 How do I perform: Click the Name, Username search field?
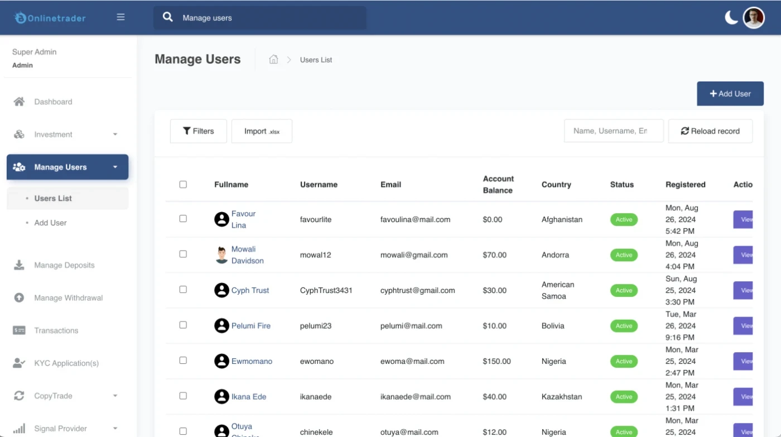tap(613, 131)
